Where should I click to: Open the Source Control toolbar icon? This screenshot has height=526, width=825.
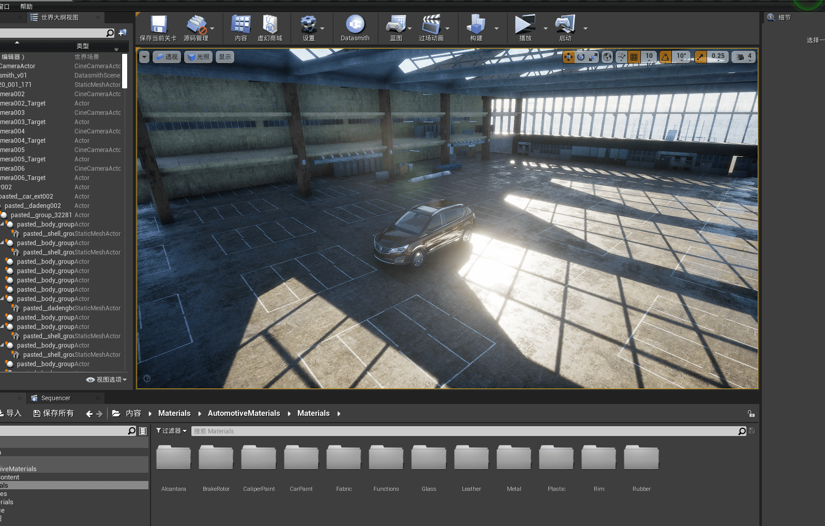tap(196, 24)
